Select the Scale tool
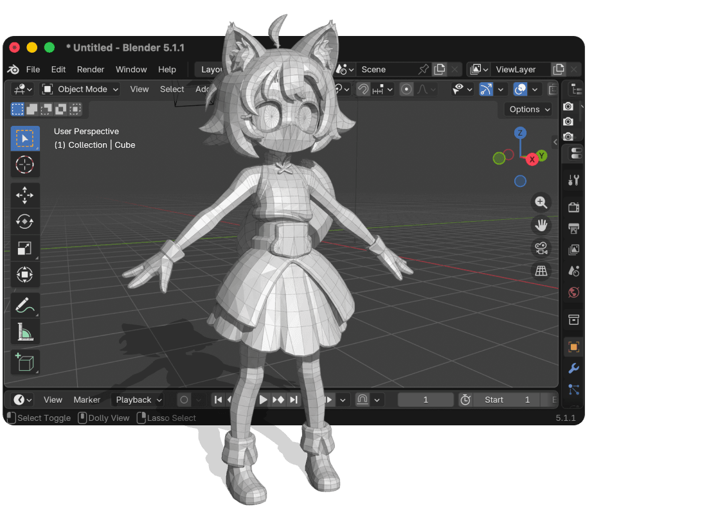This screenshot has height=514, width=720. pyautogui.click(x=25, y=248)
